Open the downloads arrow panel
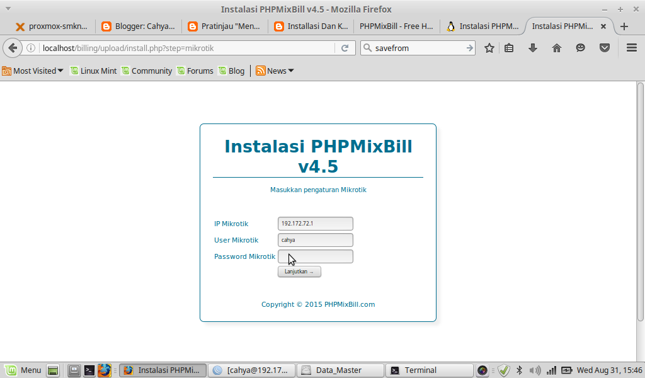This screenshot has height=378, width=645. click(x=533, y=48)
